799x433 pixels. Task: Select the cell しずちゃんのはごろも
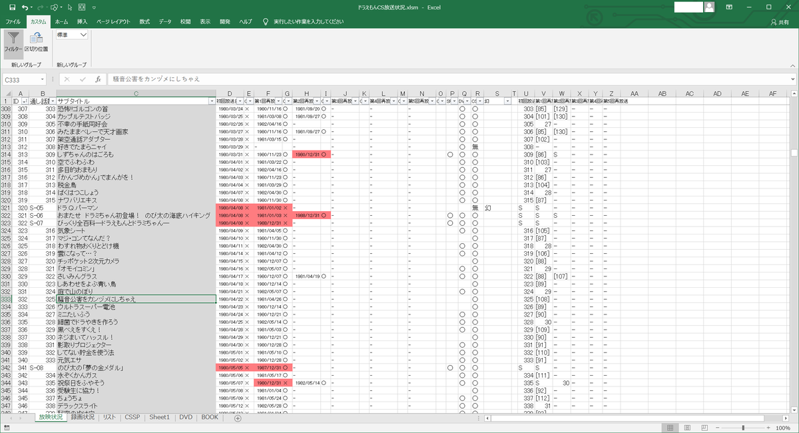pos(136,155)
